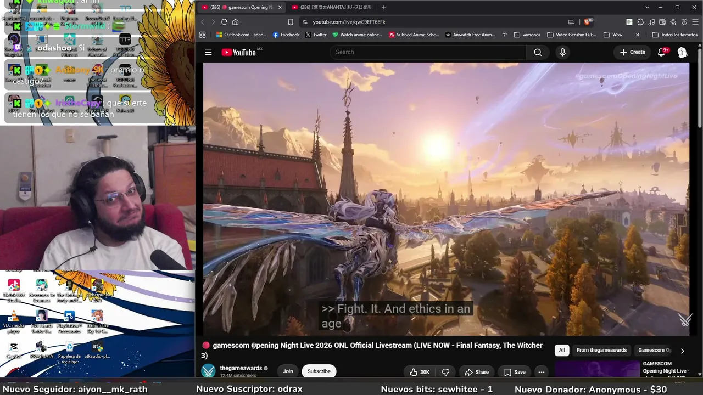Open the Watch anime online bookmark
The height and width of the screenshot is (395, 703).
point(357,35)
